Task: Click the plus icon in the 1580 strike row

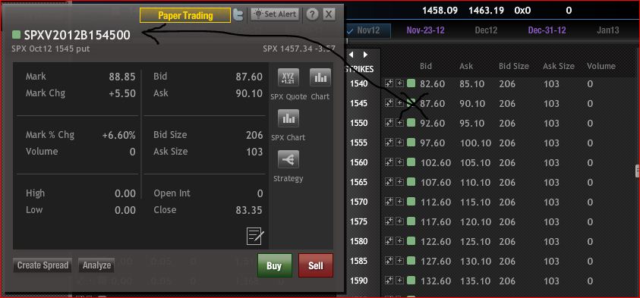Action: 399,241
